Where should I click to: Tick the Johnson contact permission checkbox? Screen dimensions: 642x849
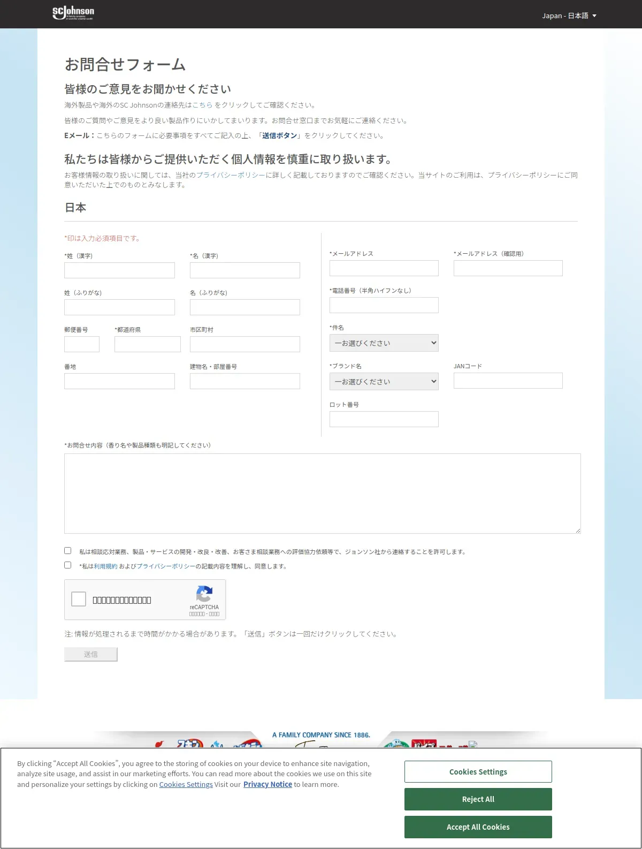pos(67,550)
